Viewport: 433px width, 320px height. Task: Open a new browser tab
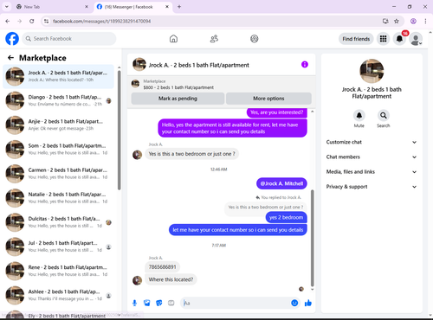(179, 7)
